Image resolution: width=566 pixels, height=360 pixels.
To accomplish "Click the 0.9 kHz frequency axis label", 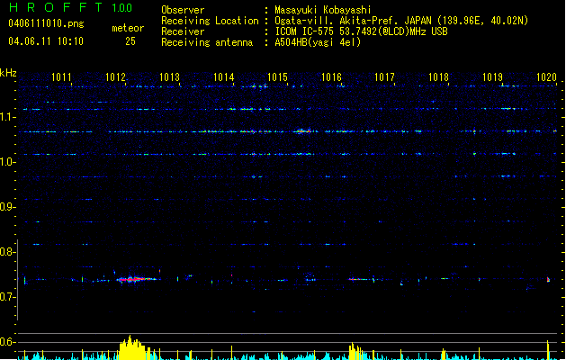I will click(x=7, y=207).
